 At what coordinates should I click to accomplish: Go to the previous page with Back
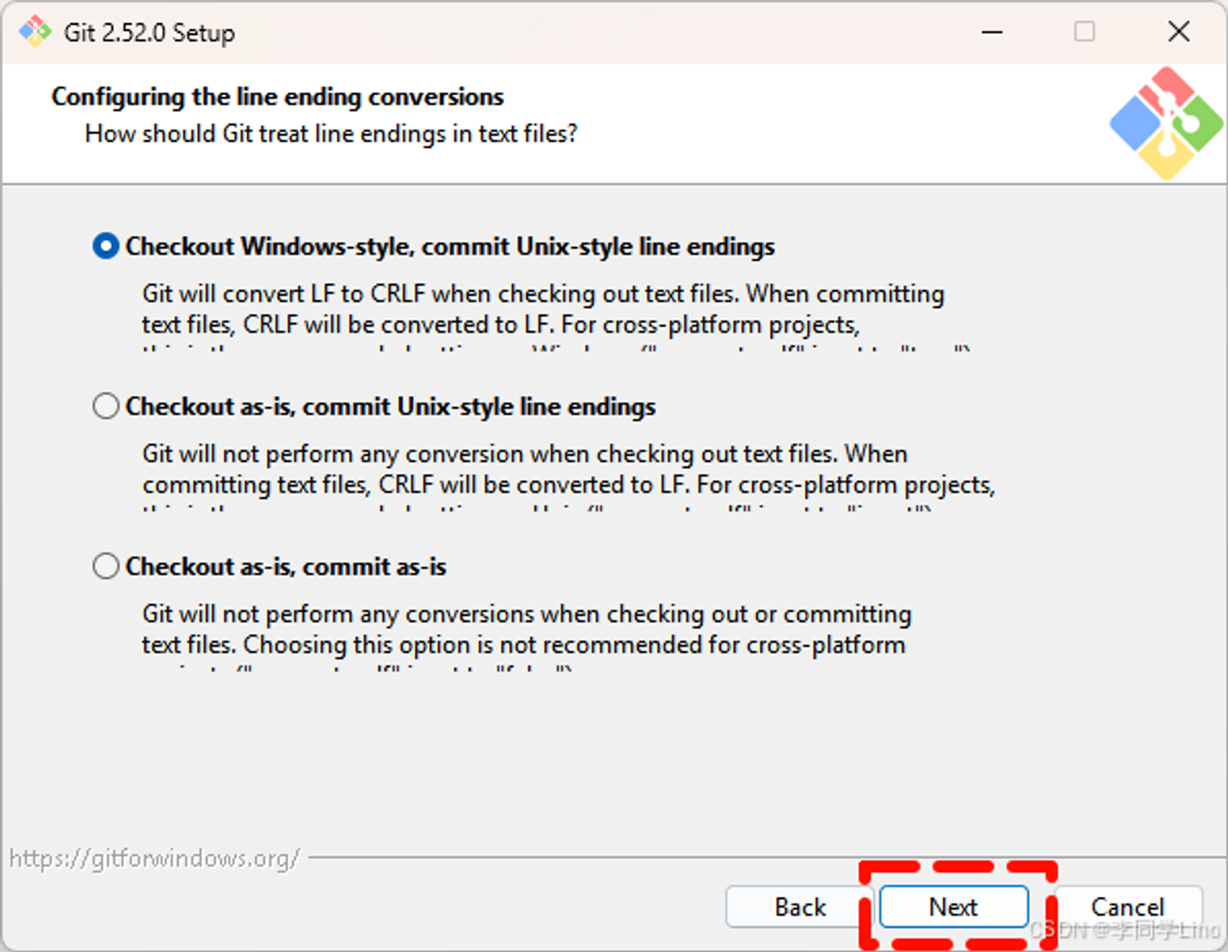click(x=800, y=907)
